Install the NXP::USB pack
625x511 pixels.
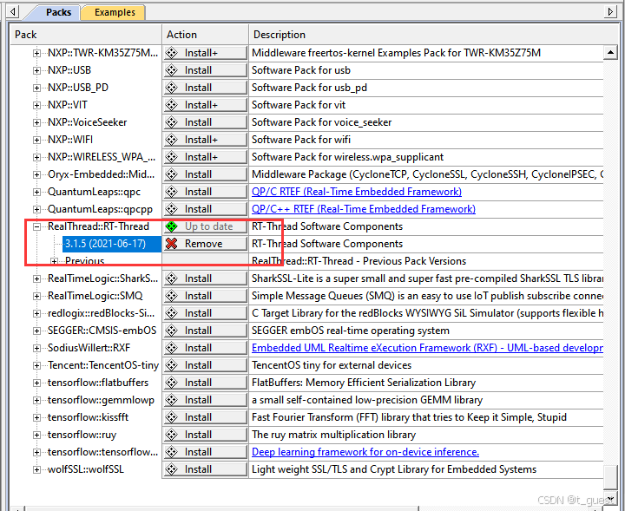tap(205, 70)
